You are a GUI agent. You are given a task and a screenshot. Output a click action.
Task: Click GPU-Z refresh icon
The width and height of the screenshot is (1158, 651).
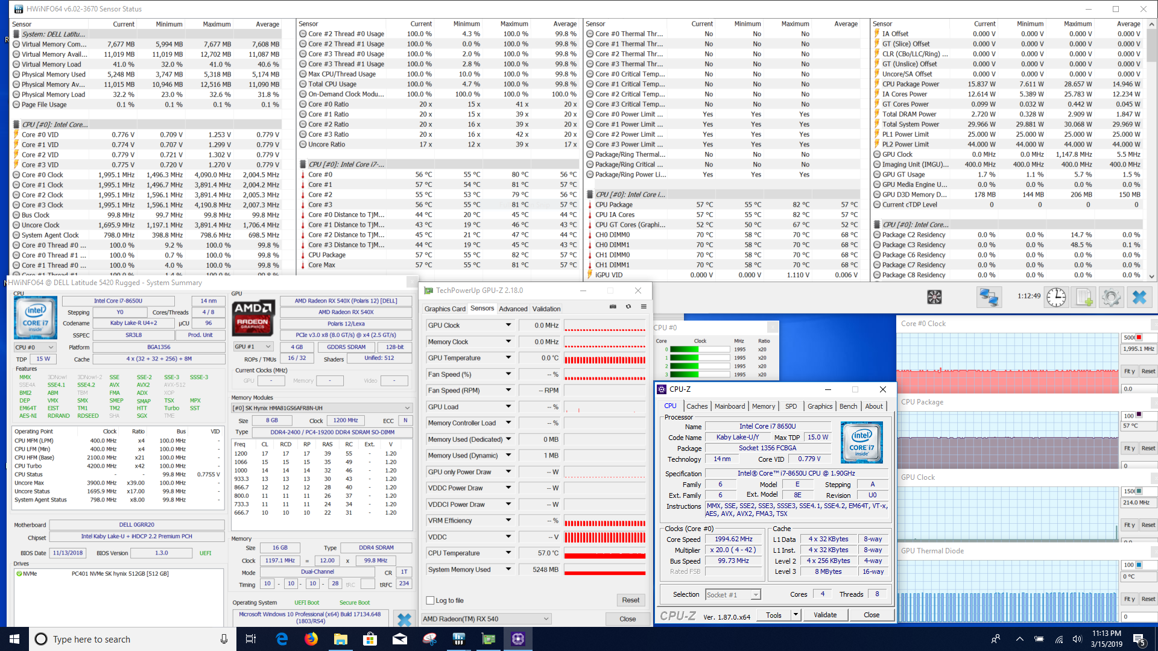628,307
